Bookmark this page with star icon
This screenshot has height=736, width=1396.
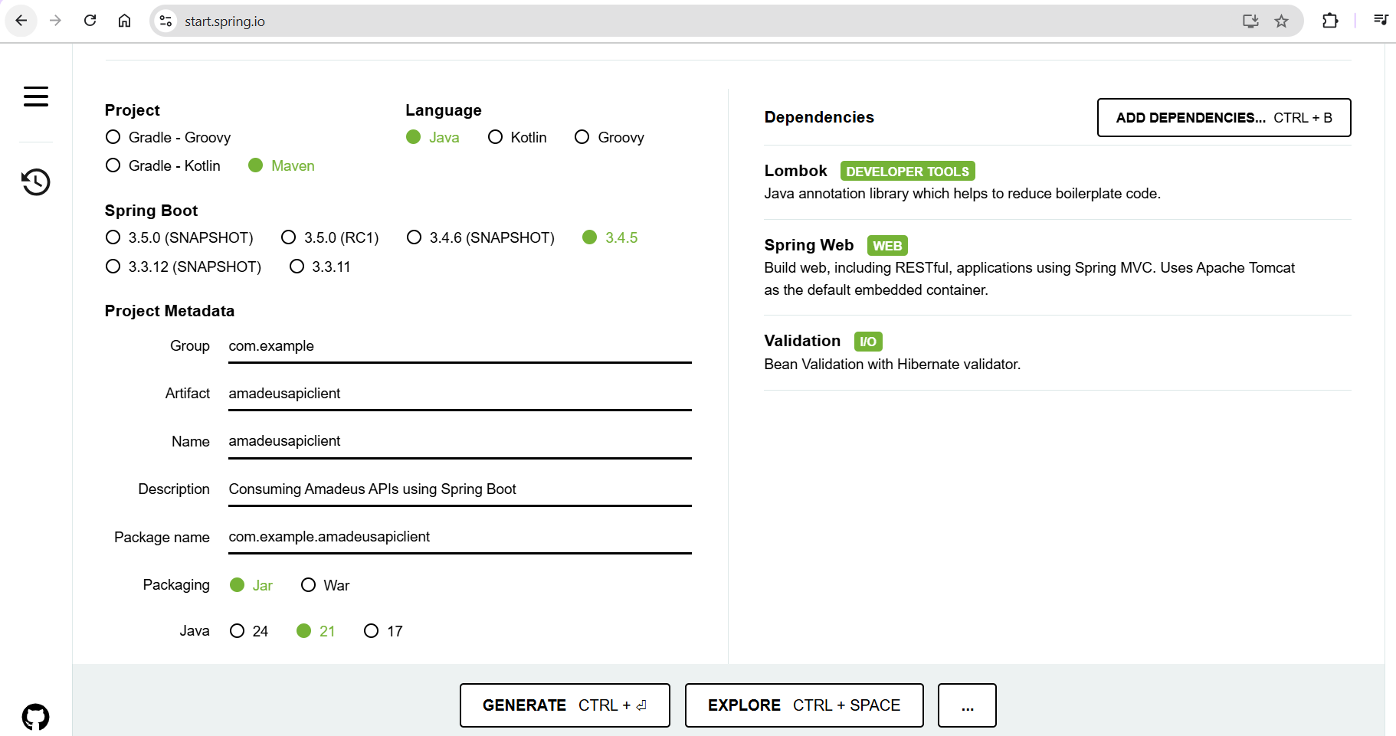(x=1281, y=21)
